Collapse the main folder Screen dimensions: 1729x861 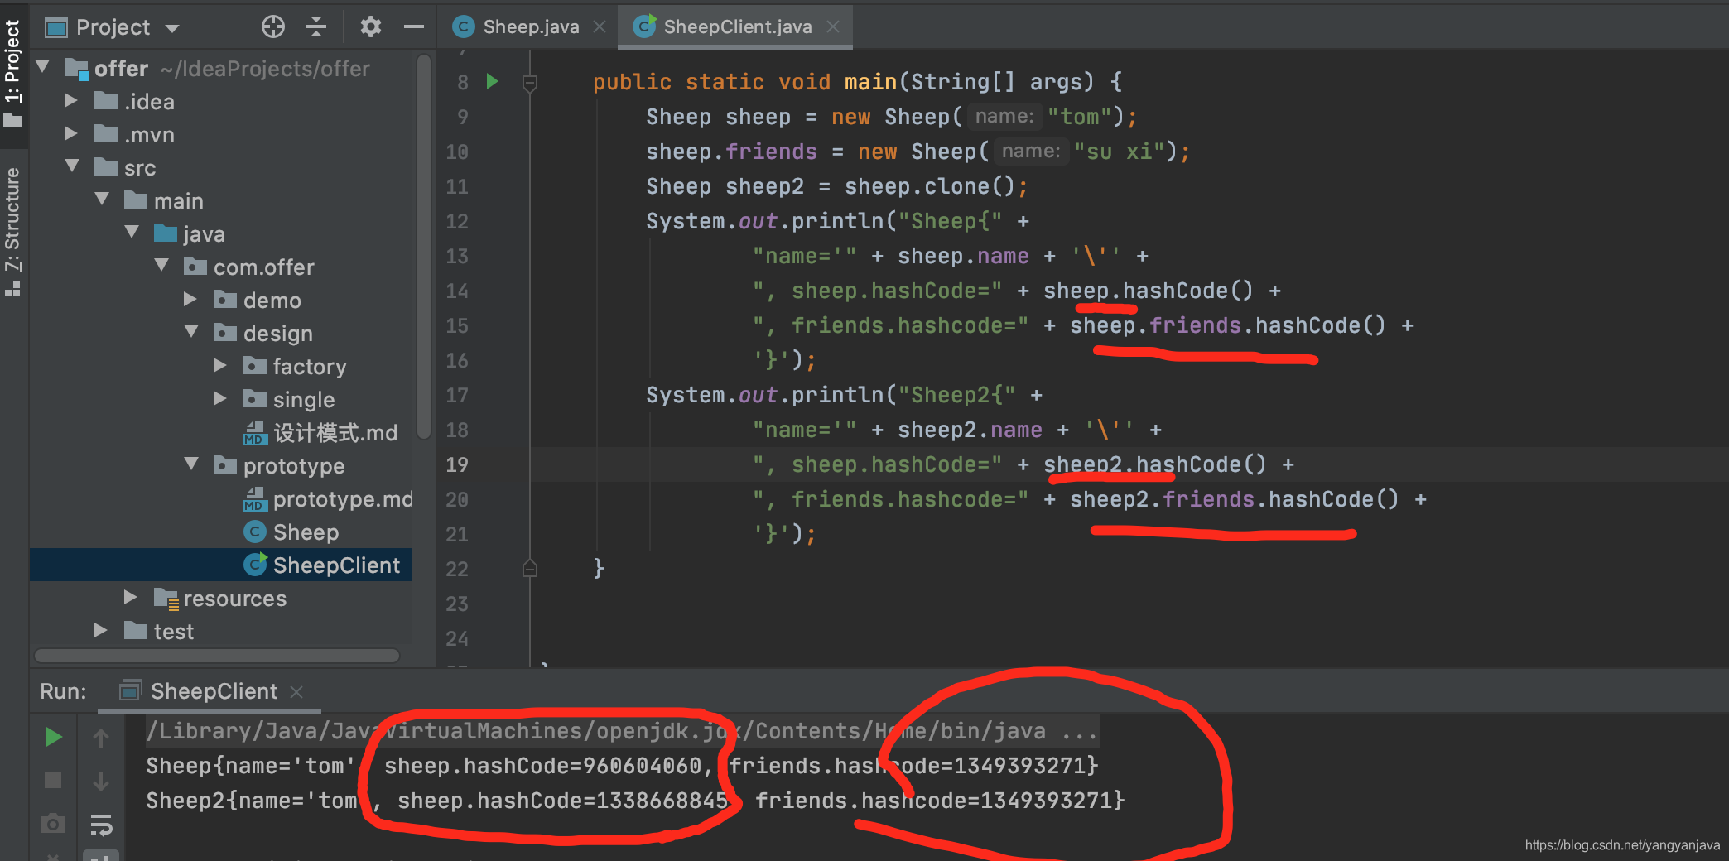[x=102, y=199]
